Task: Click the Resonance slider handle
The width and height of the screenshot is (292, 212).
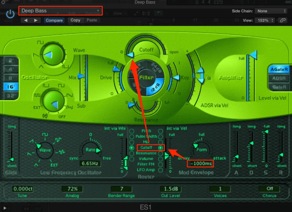Action: coord(131,105)
